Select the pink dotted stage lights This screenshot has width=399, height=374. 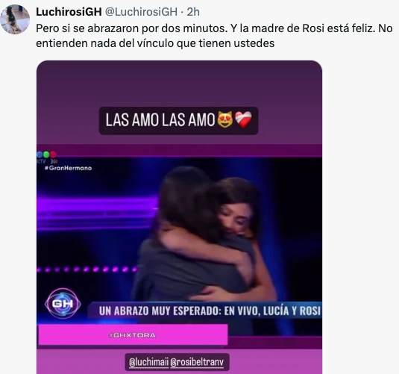coord(87,269)
